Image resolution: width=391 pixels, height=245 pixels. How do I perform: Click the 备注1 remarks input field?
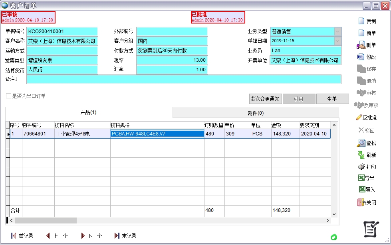184,79
